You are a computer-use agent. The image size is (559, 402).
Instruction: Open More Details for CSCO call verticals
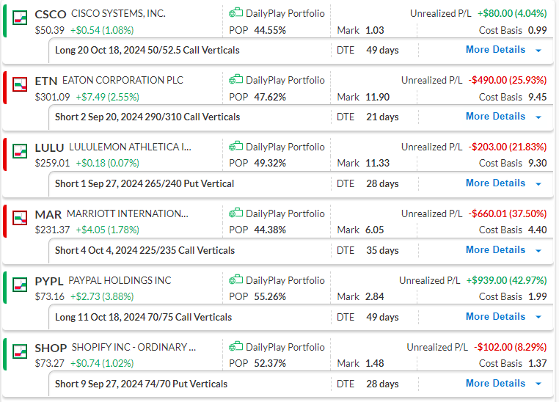[495, 50]
